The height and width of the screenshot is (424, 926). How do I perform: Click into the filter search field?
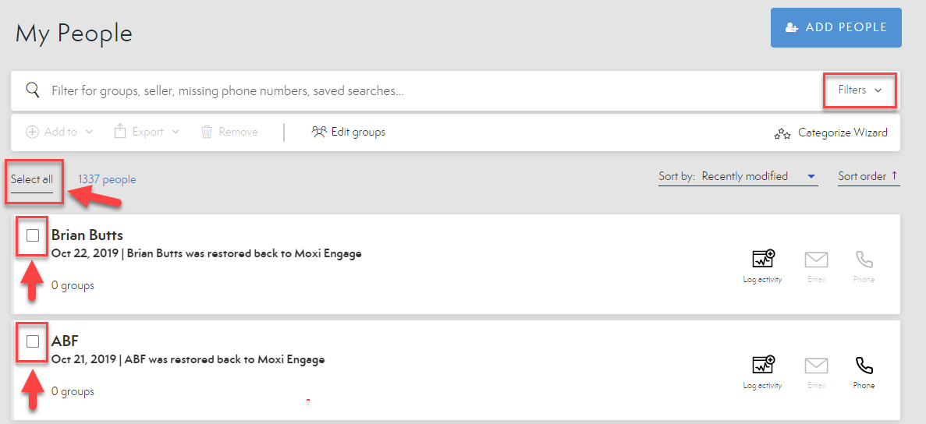pyautogui.click(x=390, y=90)
